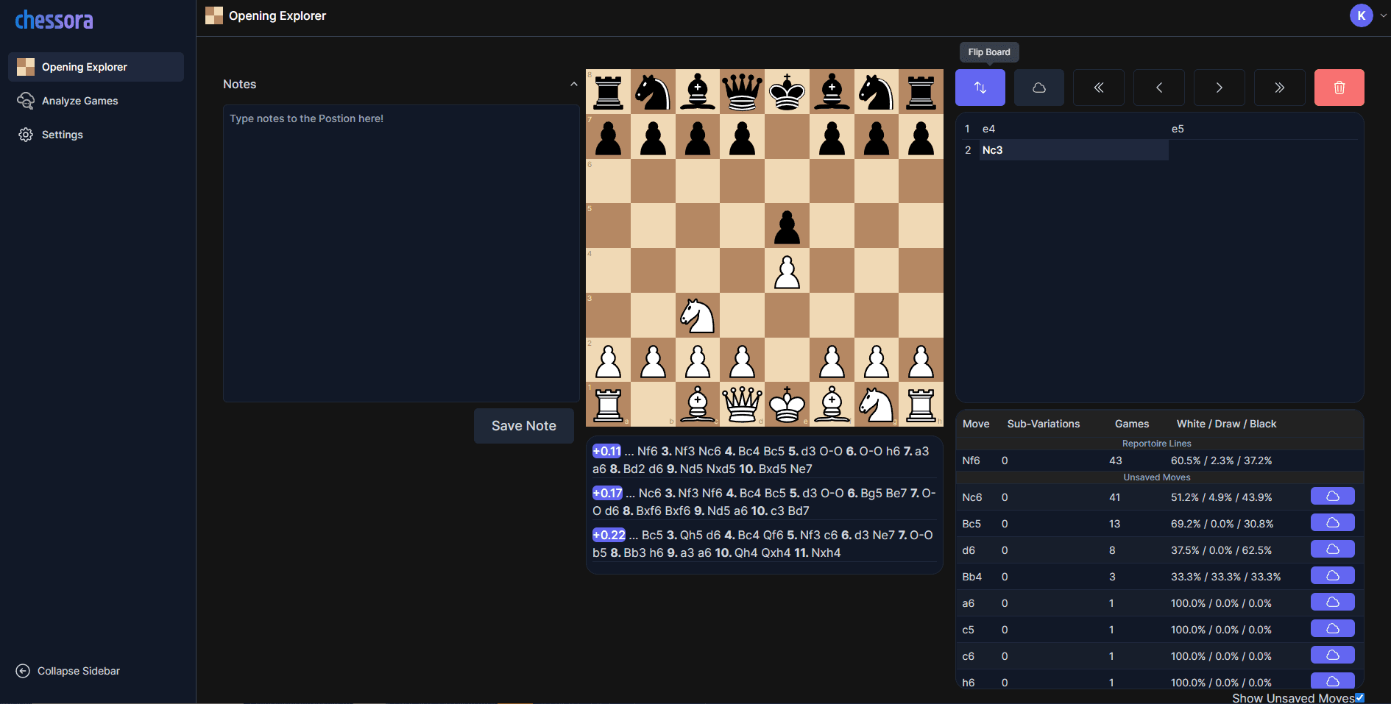Click the red trash delete icon
Image resolution: width=1391 pixels, height=704 pixels.
1339,87
